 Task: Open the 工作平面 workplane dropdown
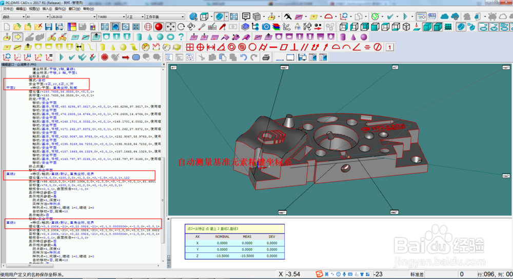165,17
